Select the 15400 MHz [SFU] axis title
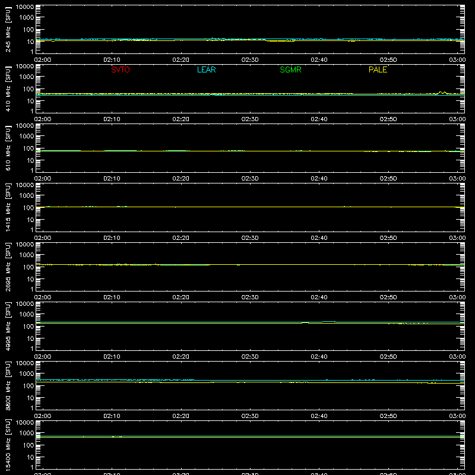The image size is (475, 475). pyautogui.click(x=8, y=445)
